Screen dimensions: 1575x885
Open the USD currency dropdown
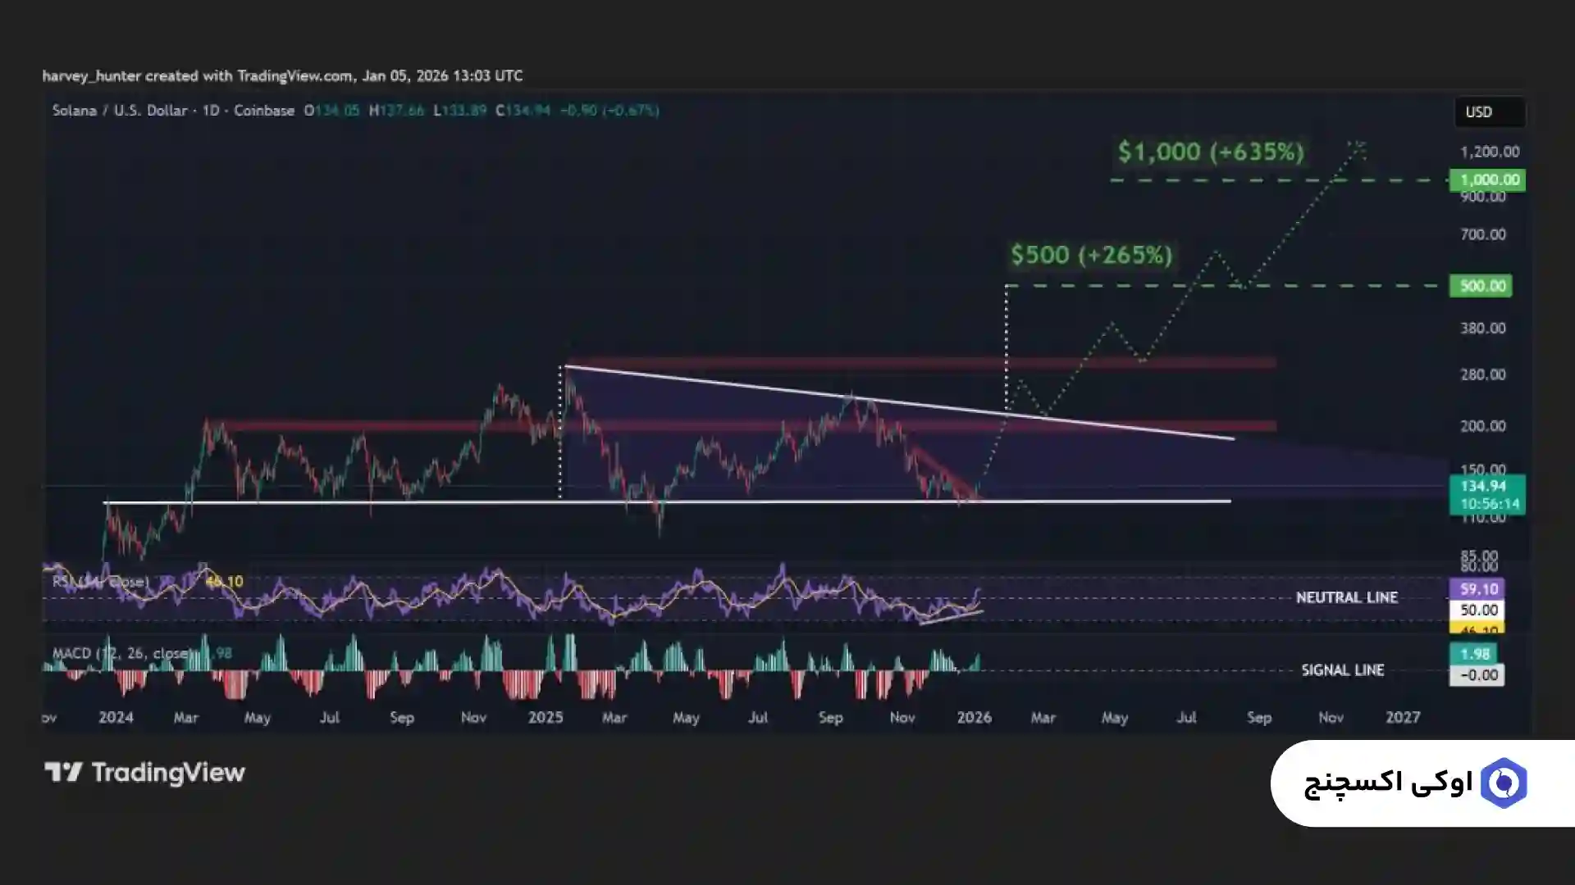tap(1489, 112)
